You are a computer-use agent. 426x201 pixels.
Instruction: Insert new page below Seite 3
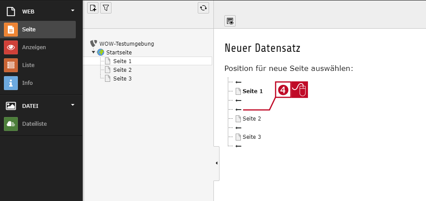238,146
